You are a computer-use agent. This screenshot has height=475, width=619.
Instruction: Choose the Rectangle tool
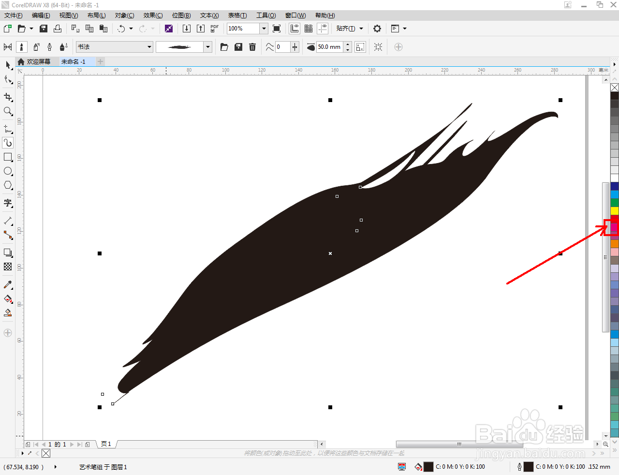(x=8, y=157)
